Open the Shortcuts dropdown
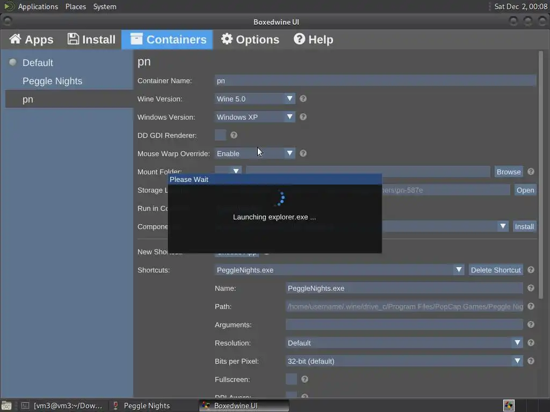 [339, 270]
